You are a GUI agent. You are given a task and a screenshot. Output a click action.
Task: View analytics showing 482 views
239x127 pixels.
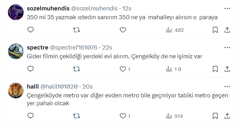(x=175, y=30)
